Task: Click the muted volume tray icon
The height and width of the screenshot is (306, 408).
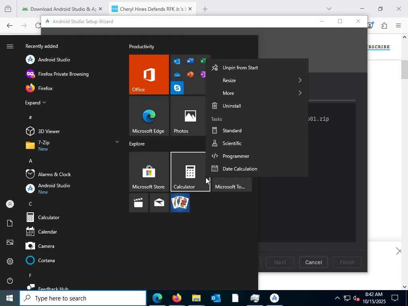Action: pyautogui.click(x=356, y=298)
